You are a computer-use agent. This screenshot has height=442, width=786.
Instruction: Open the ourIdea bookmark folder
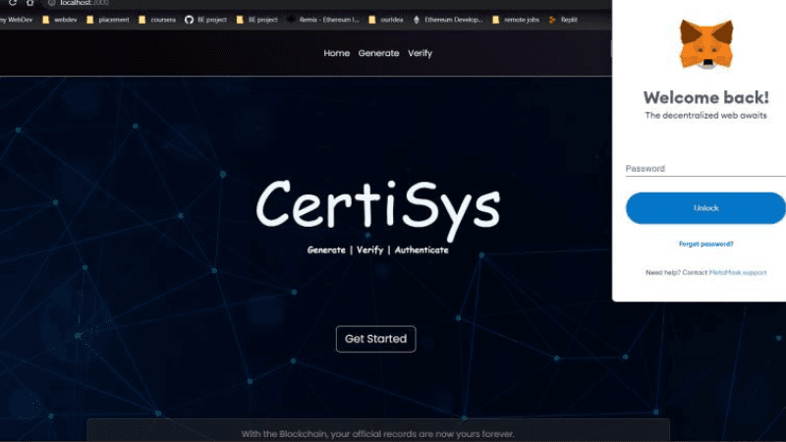point(386,20)
